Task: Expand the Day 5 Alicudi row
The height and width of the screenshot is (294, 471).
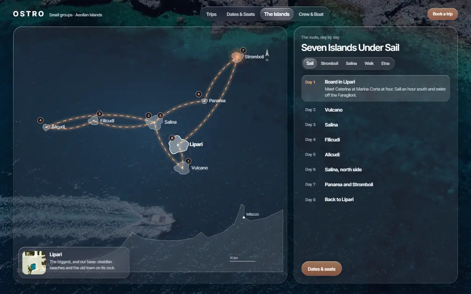Action: click(376, 155)
